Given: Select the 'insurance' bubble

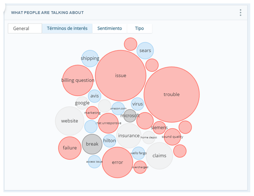Looking at the screenshot, I should point(129,136).
